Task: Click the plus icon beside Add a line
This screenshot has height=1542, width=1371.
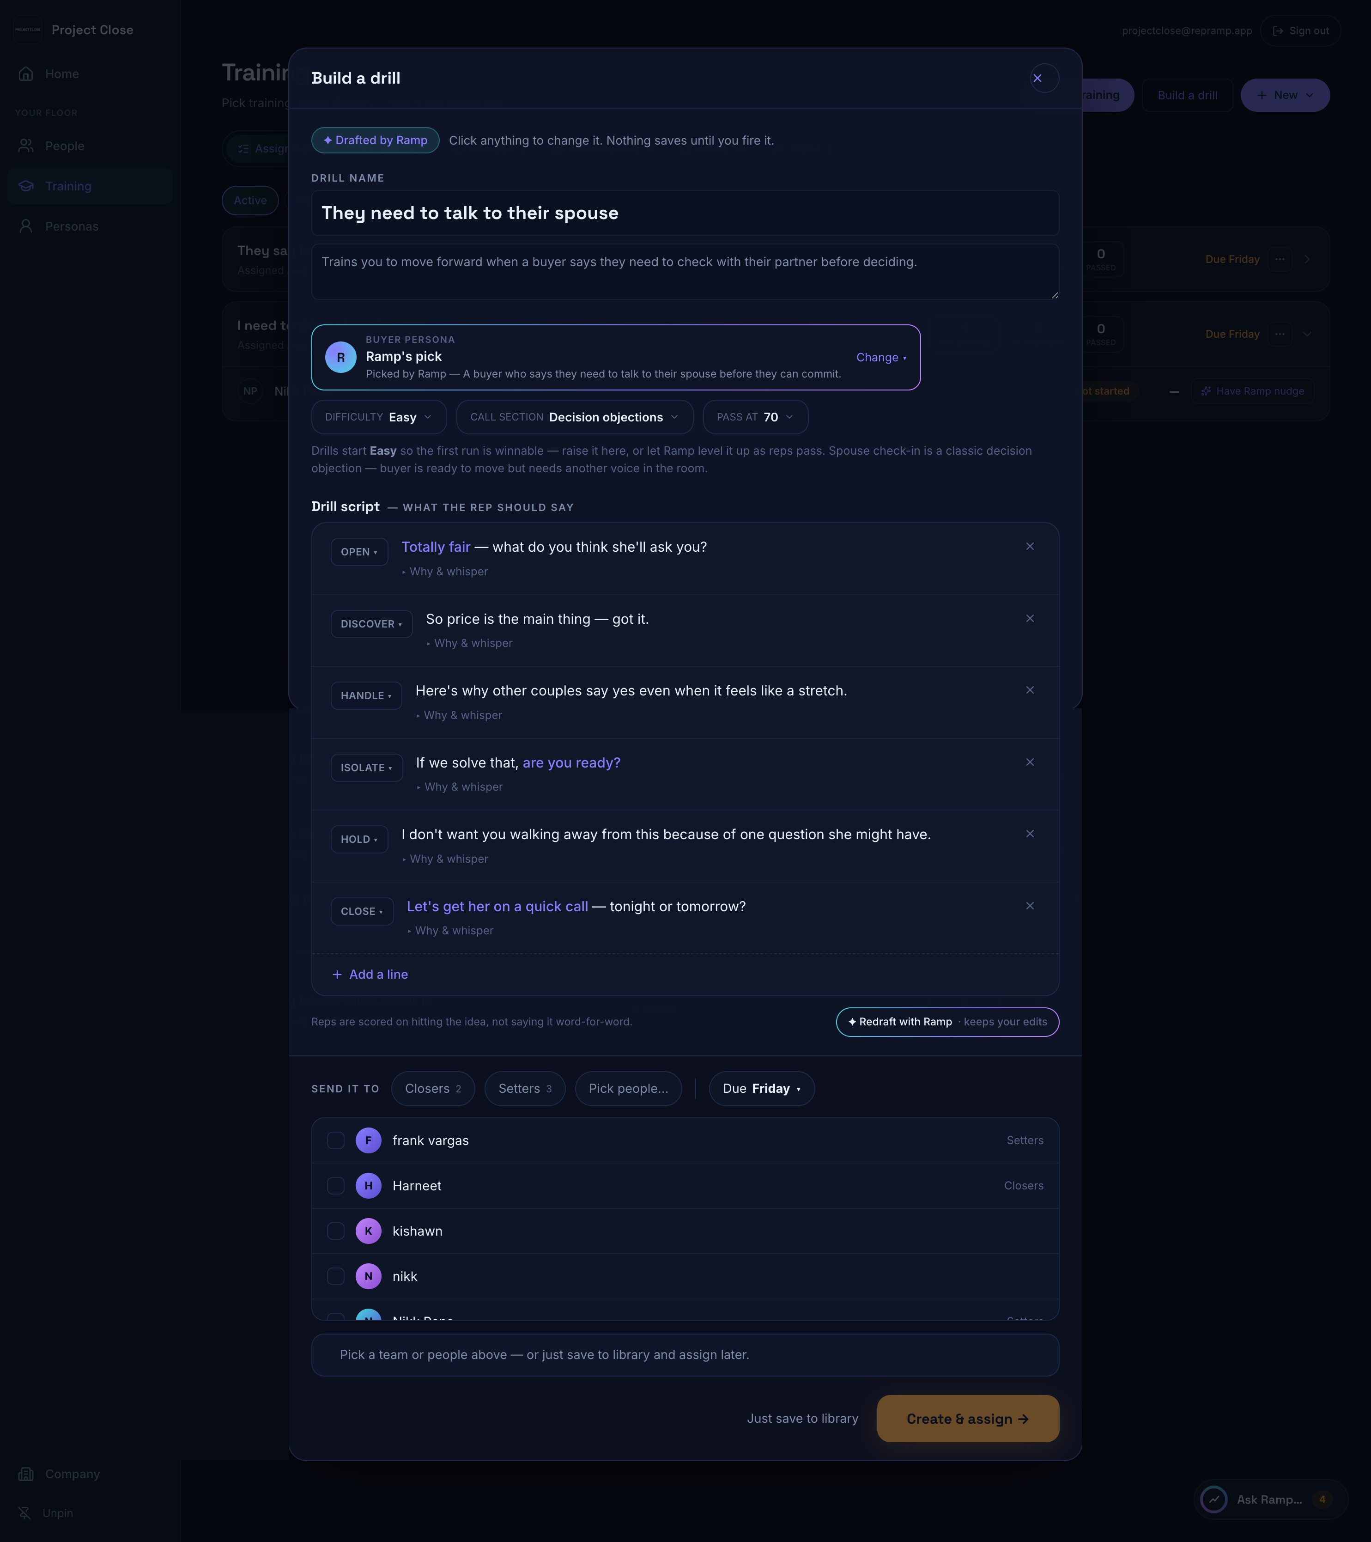Action: point(337,975)
